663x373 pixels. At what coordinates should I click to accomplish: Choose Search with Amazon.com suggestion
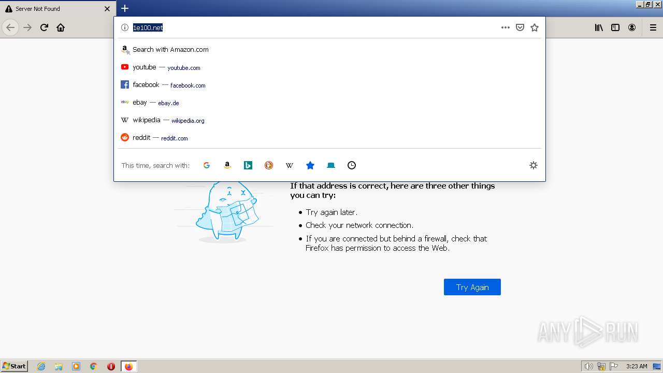329,50
